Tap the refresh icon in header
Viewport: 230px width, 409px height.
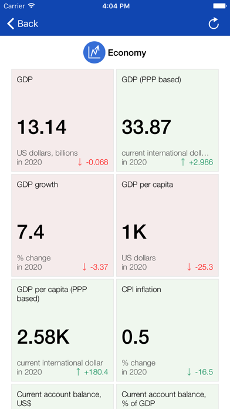pyautogui.click(x=214, y=24)
